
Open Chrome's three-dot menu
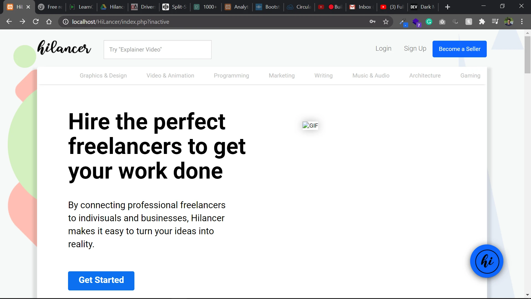pyautogui.click(x=522, y=22)
